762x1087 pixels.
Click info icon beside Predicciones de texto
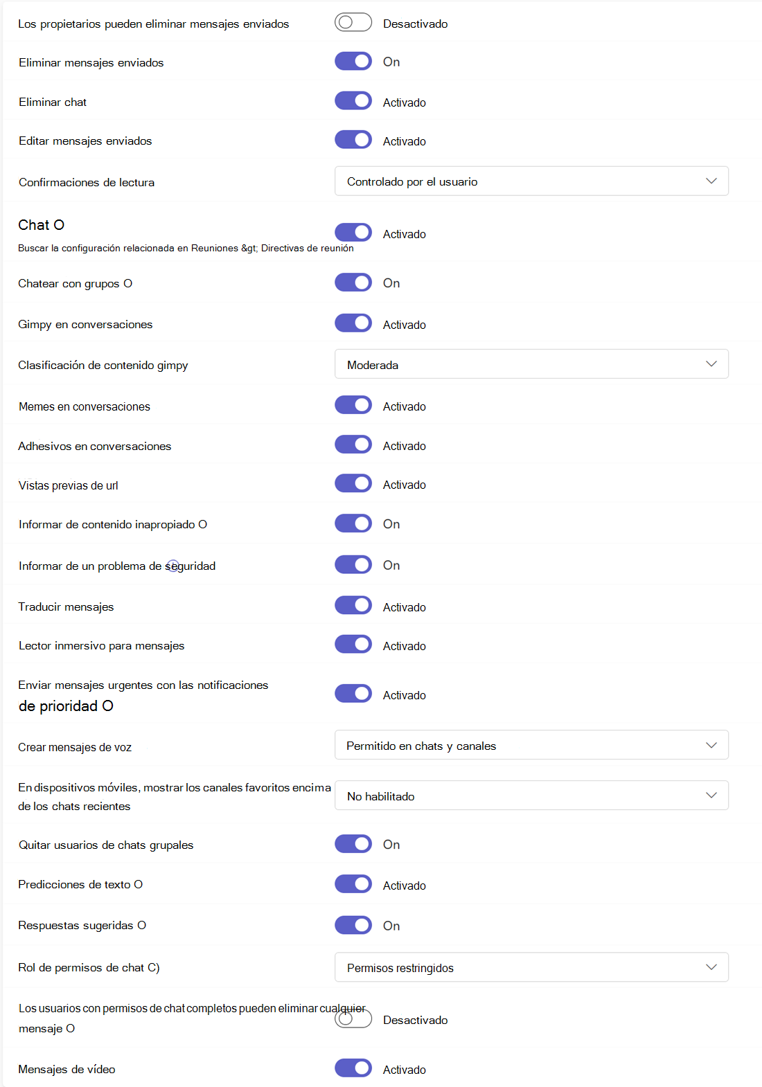pos(139,884)
